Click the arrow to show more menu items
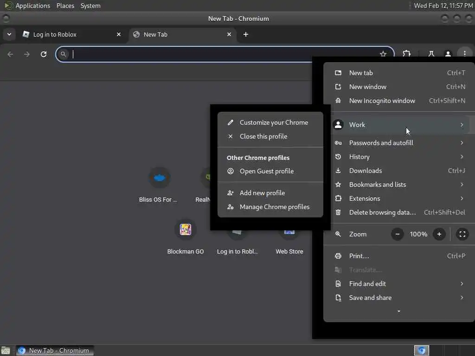The width and height of the screenshot is (475, 356). [x=398, y=311]
